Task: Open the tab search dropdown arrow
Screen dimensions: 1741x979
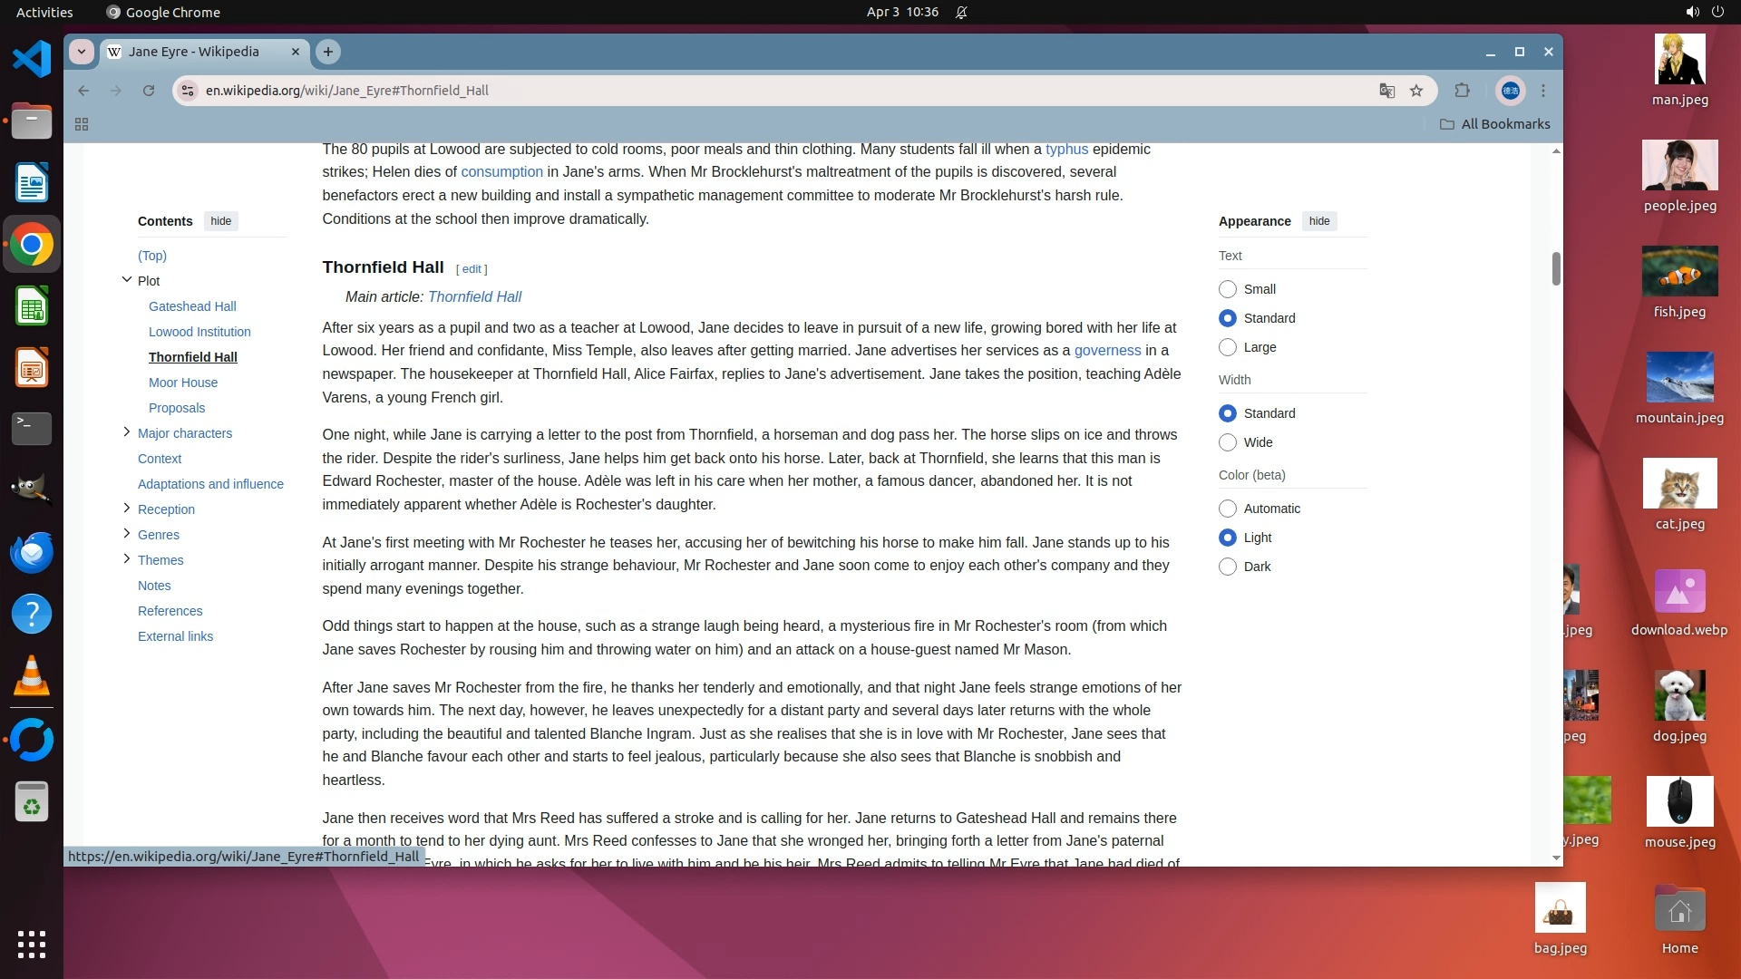Action: [82, 52]
